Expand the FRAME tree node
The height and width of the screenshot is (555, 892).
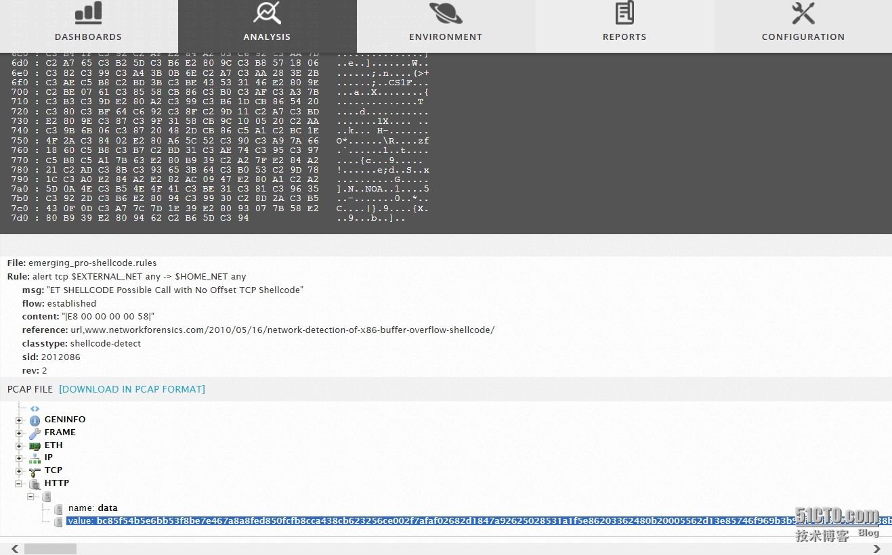point(19,433)
